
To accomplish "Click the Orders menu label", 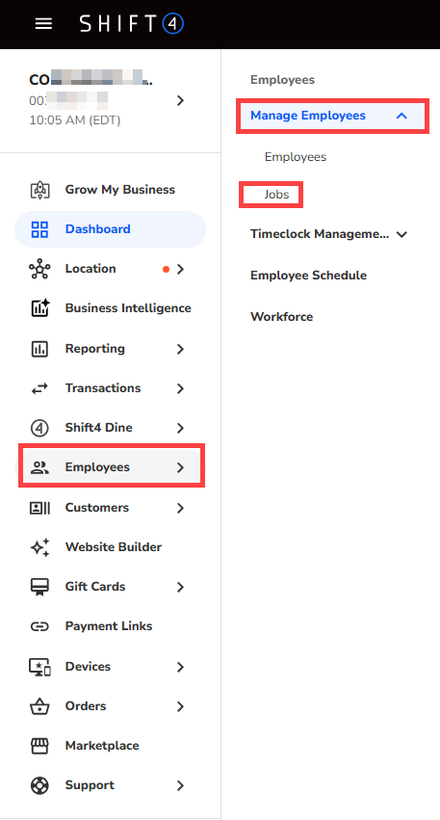I will pos(86,706).
